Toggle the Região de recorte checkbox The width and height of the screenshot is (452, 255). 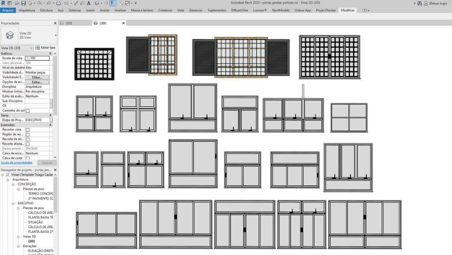coord(27,135)
